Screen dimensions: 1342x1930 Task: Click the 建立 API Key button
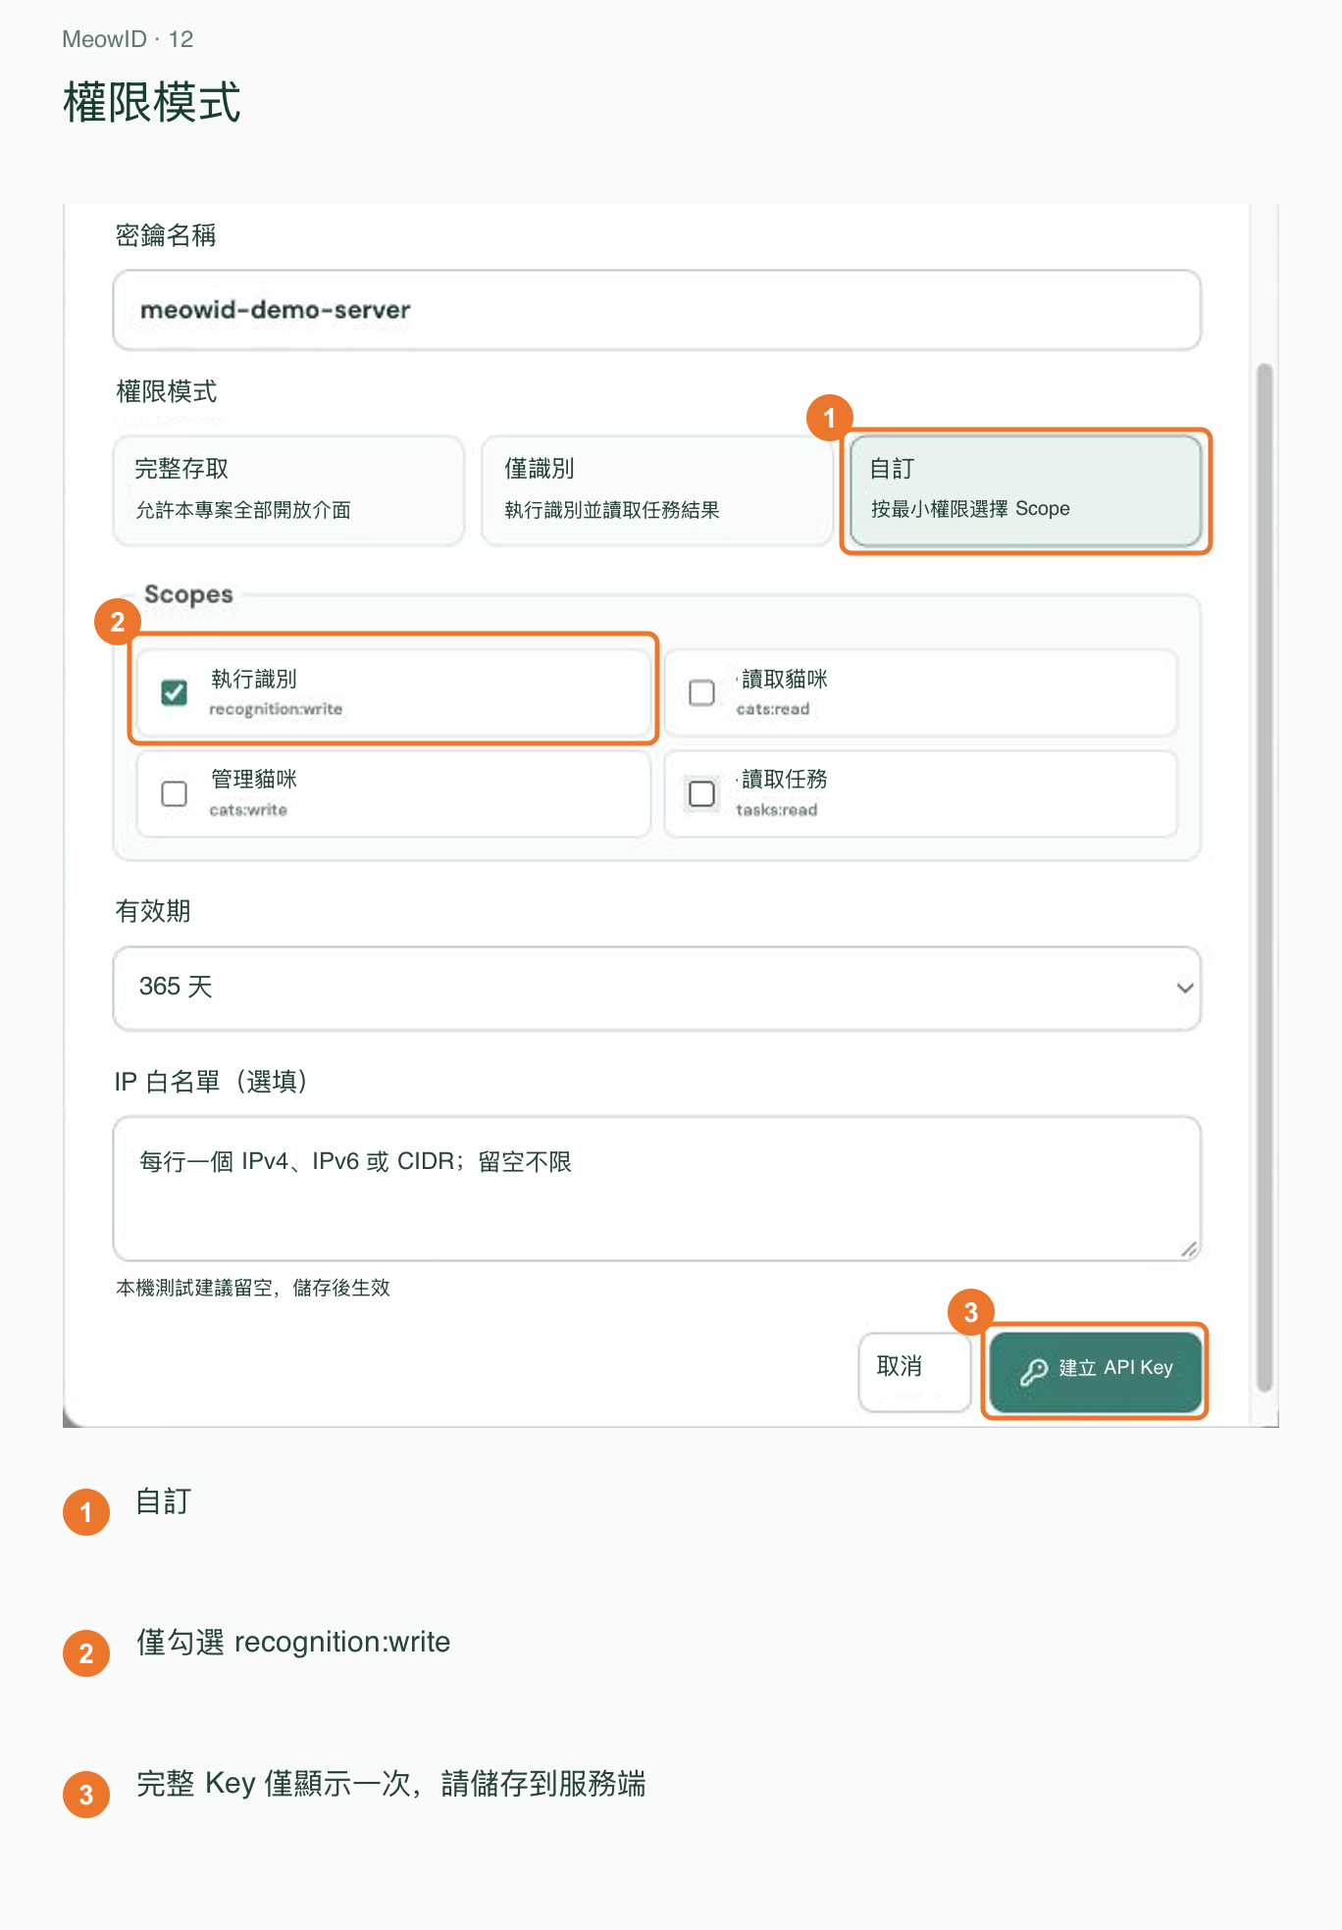pos(1095,1371)
